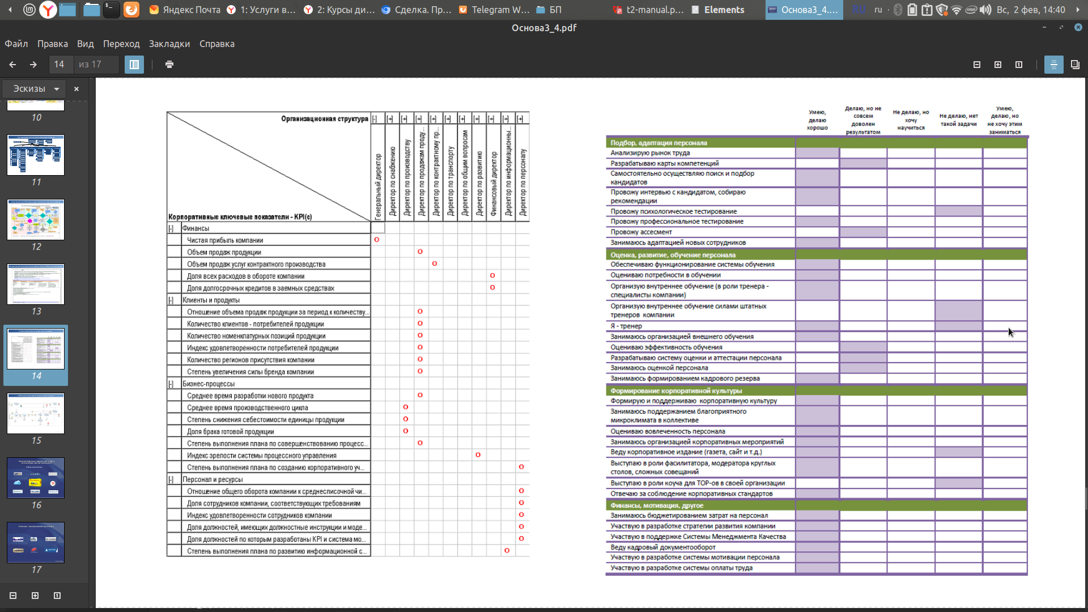
Task: Open the Файл menu
Action: tap(16, 44)
